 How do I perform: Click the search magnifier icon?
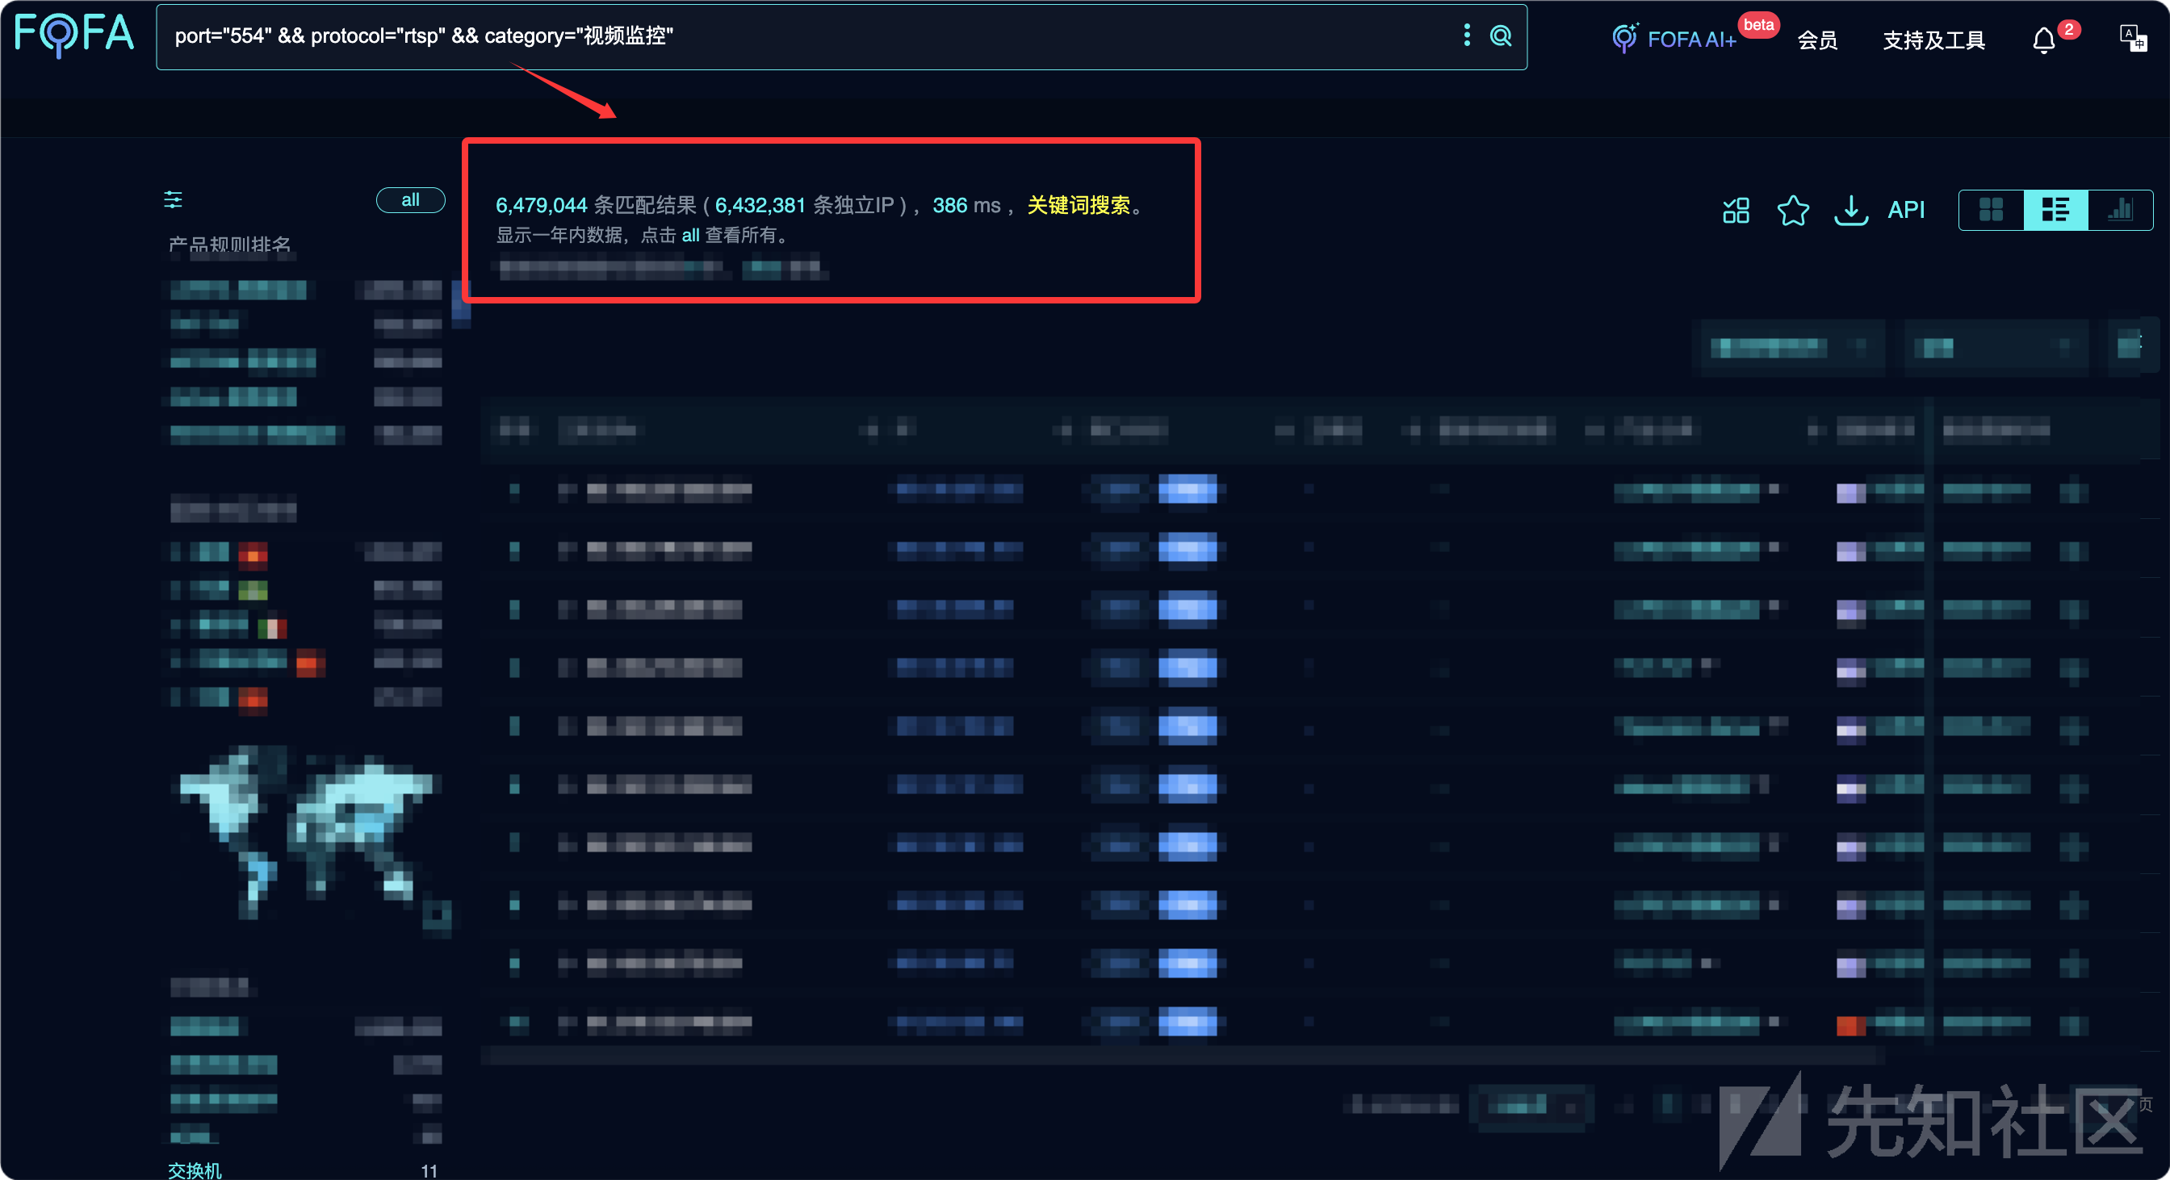[x=1500, y=36]
